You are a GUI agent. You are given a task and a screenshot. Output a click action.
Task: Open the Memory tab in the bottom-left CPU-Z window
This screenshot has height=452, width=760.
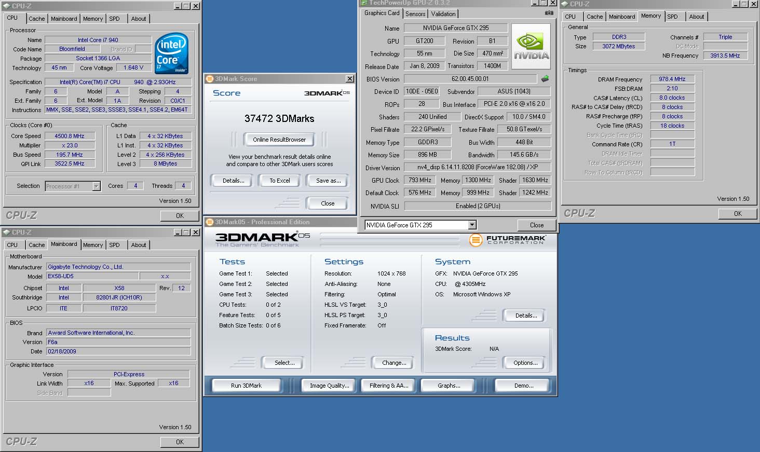pos(93,245)
